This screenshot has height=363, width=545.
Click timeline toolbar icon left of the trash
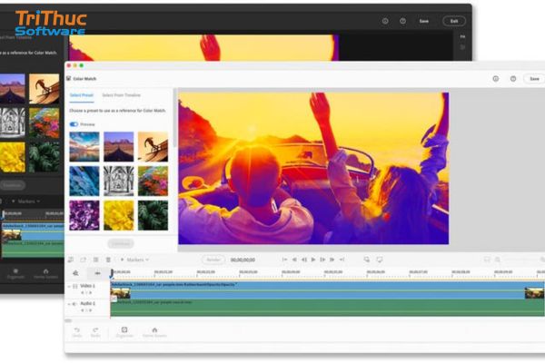click(x=95, y=260)
